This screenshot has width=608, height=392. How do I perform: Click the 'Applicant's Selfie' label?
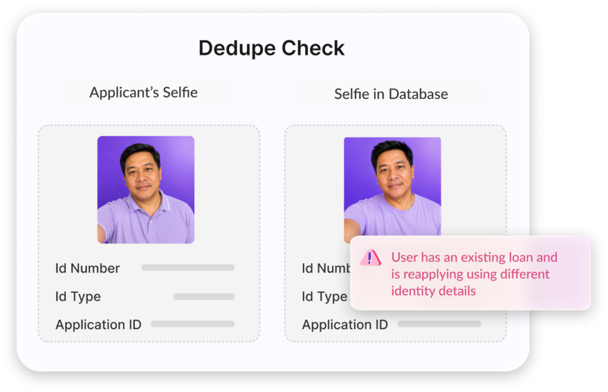click(144, 92)
